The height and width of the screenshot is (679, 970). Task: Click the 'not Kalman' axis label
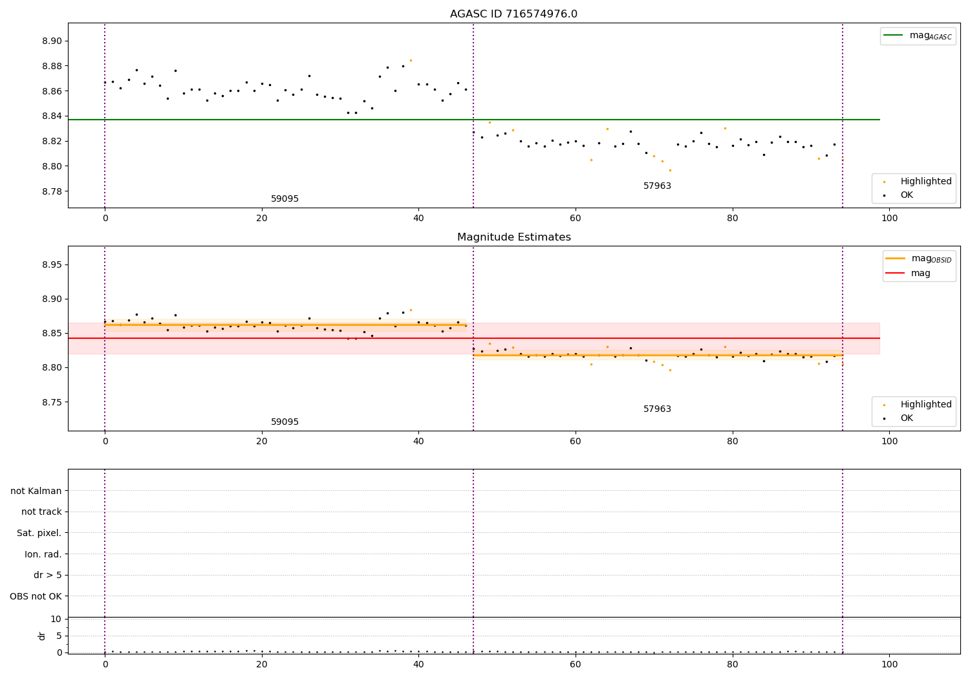click(36, 491)
